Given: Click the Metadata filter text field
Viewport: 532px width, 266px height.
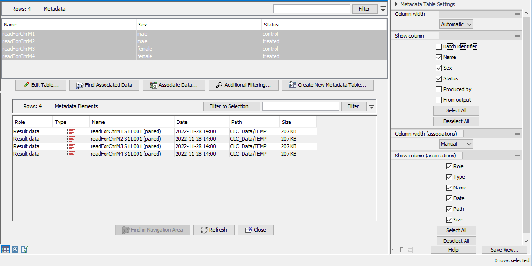Looking at the screenshot, I should (311, 9).
